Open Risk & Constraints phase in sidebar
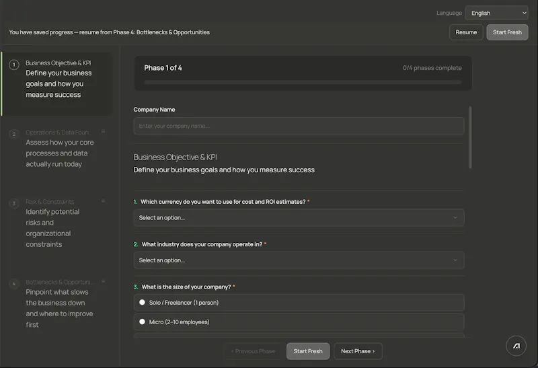The height and width of the screenshot is (368, 538). tap(57, 223)
